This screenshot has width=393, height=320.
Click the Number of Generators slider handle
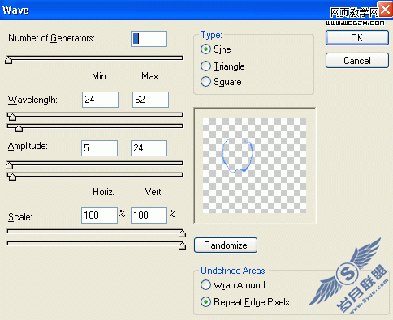(x=9, y=60)
